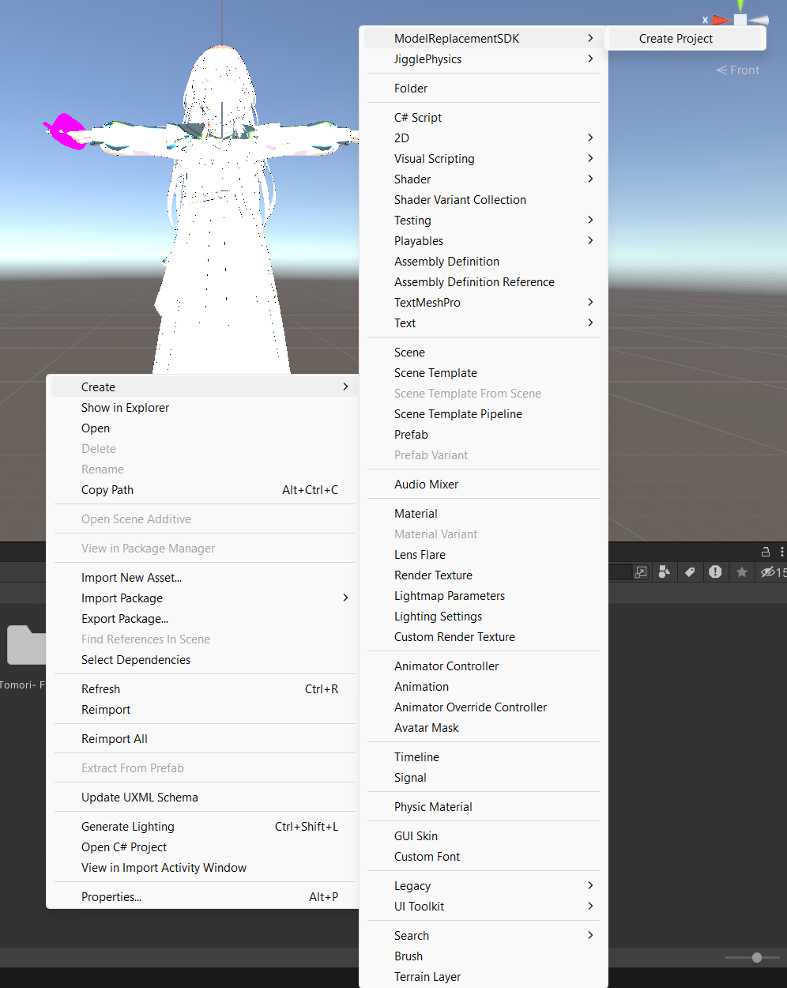Click the folder icon in Project panel
Image resolution: width=787 pixels, height=988 pixels.
27,644
